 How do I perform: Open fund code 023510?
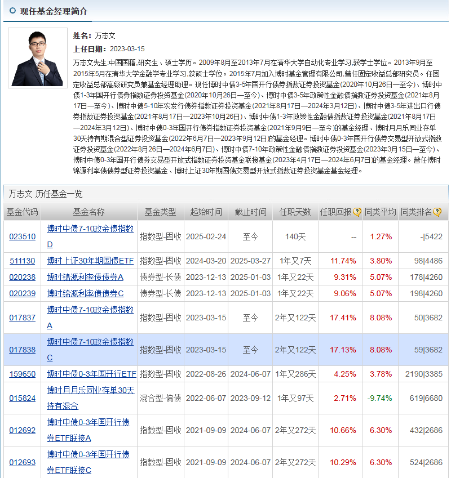[23, 236]
